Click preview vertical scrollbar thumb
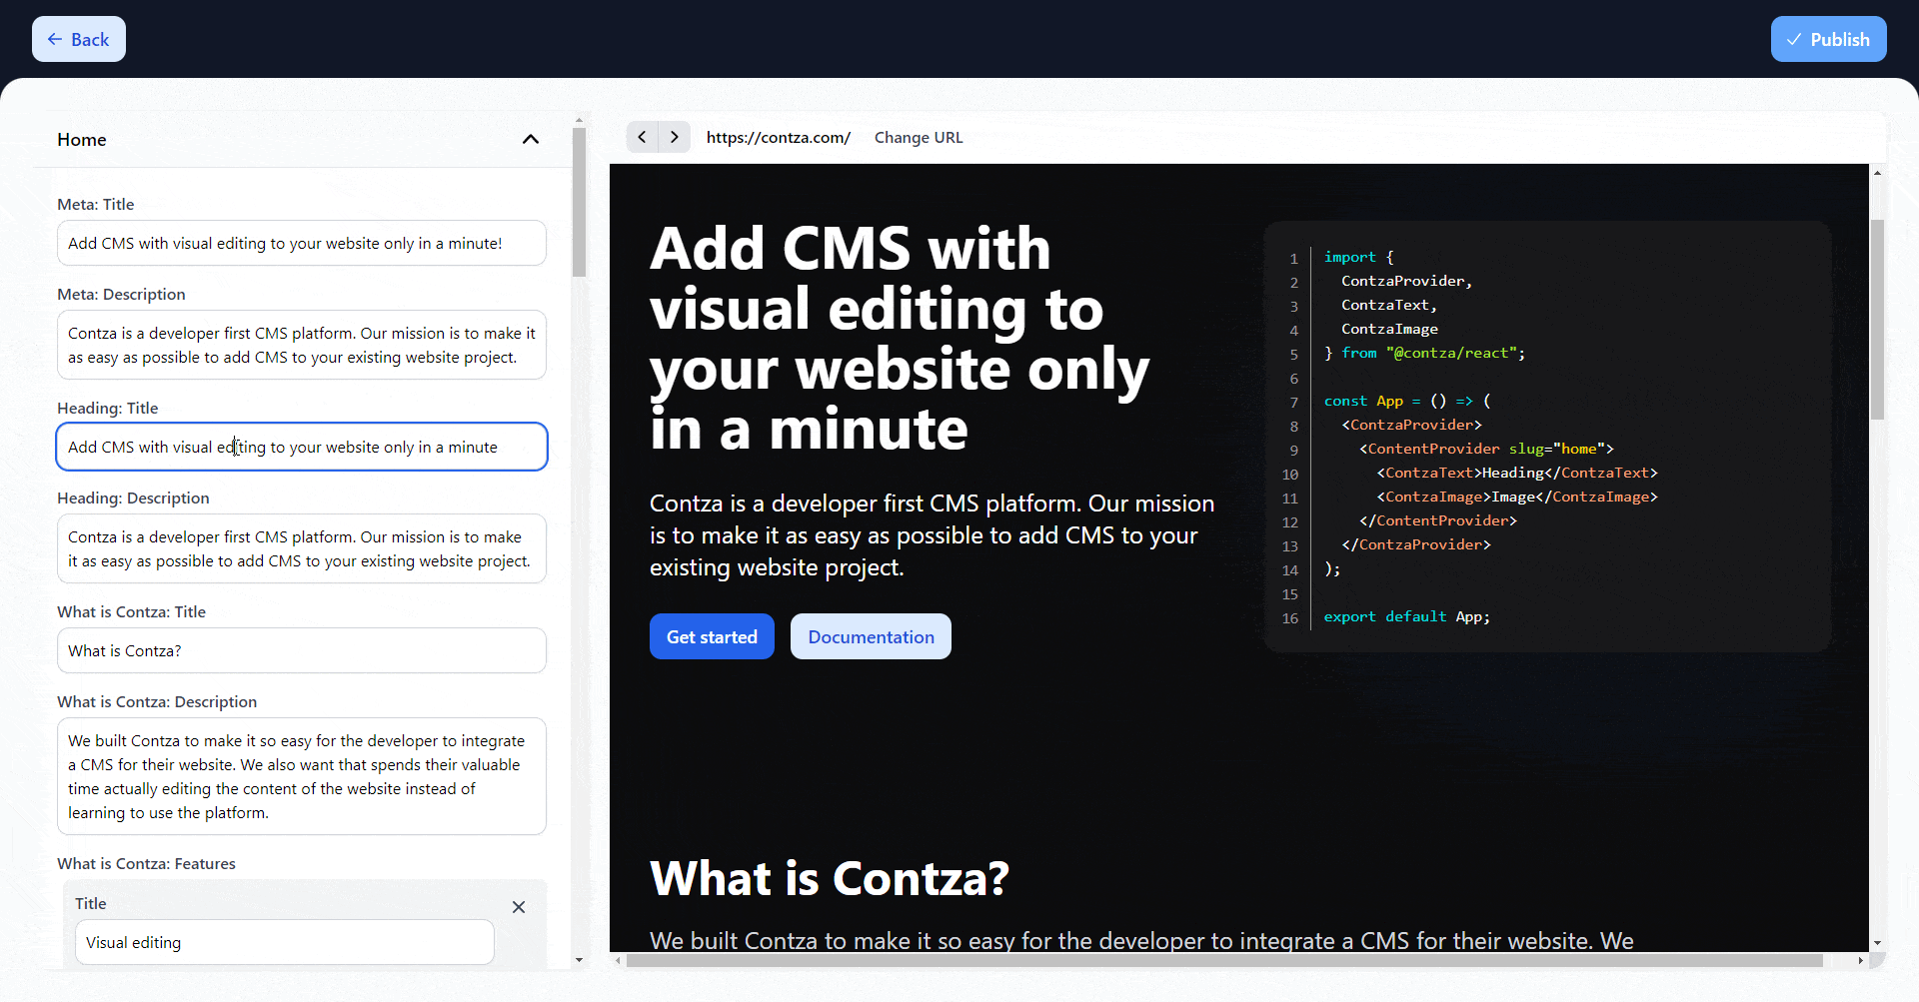Viewport: 1919px width, 1002px height. tap(1877, 320)
